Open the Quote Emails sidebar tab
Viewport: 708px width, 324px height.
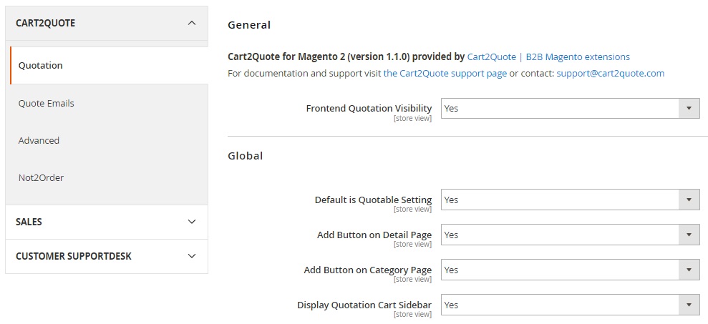(47, 103)
